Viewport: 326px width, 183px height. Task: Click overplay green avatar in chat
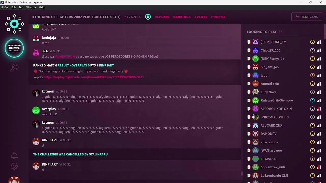(36, 111)
